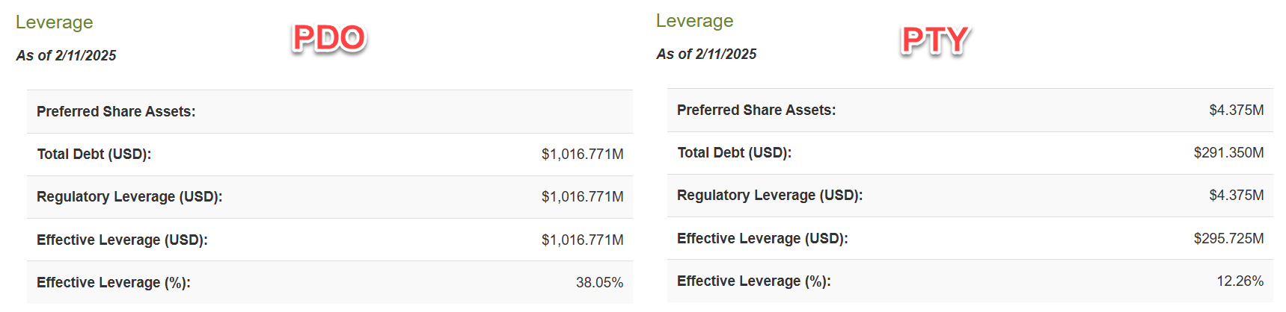The height and width of the screenshot is (312, 1286).
Task: Select PTY effective leverage 12.26%
Action: [1240, 281]
